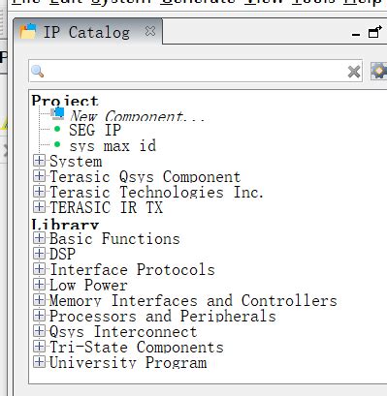
Task: Select the Qsys Interconnect label
Action: pos(123,332)
